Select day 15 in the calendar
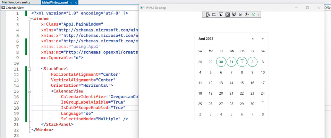Viewport: 331px width, 138px height. pyautogui.click(x=242, y=83)
